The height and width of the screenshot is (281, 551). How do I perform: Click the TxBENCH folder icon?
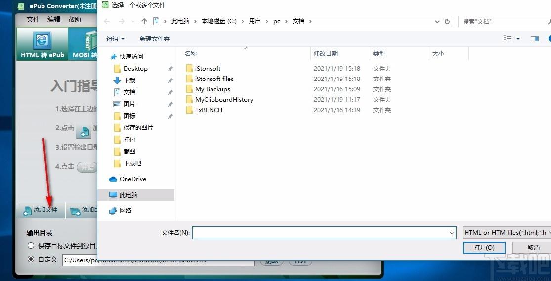189,110
